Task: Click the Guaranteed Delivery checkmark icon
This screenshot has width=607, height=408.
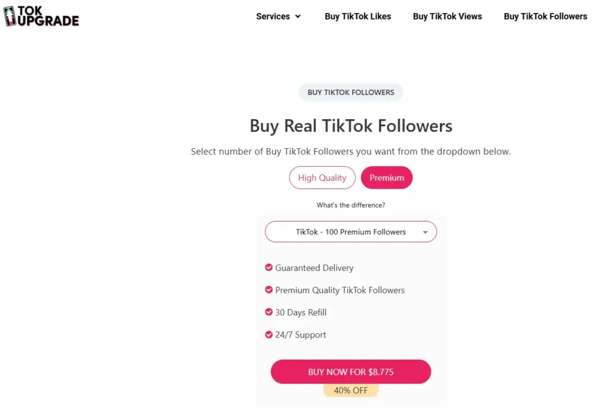Action: coord(269,267)
